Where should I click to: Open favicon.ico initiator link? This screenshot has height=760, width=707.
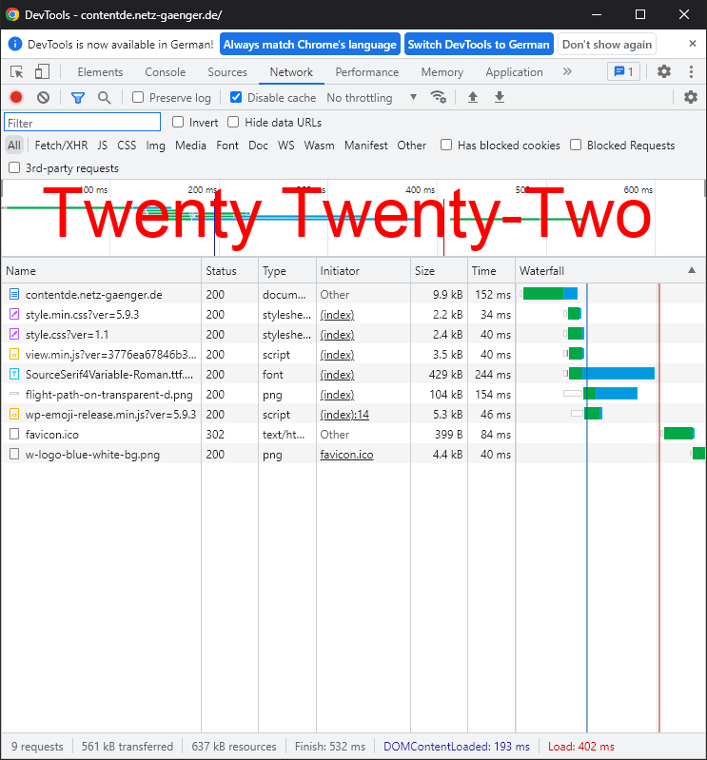click(x=346, y=455)
